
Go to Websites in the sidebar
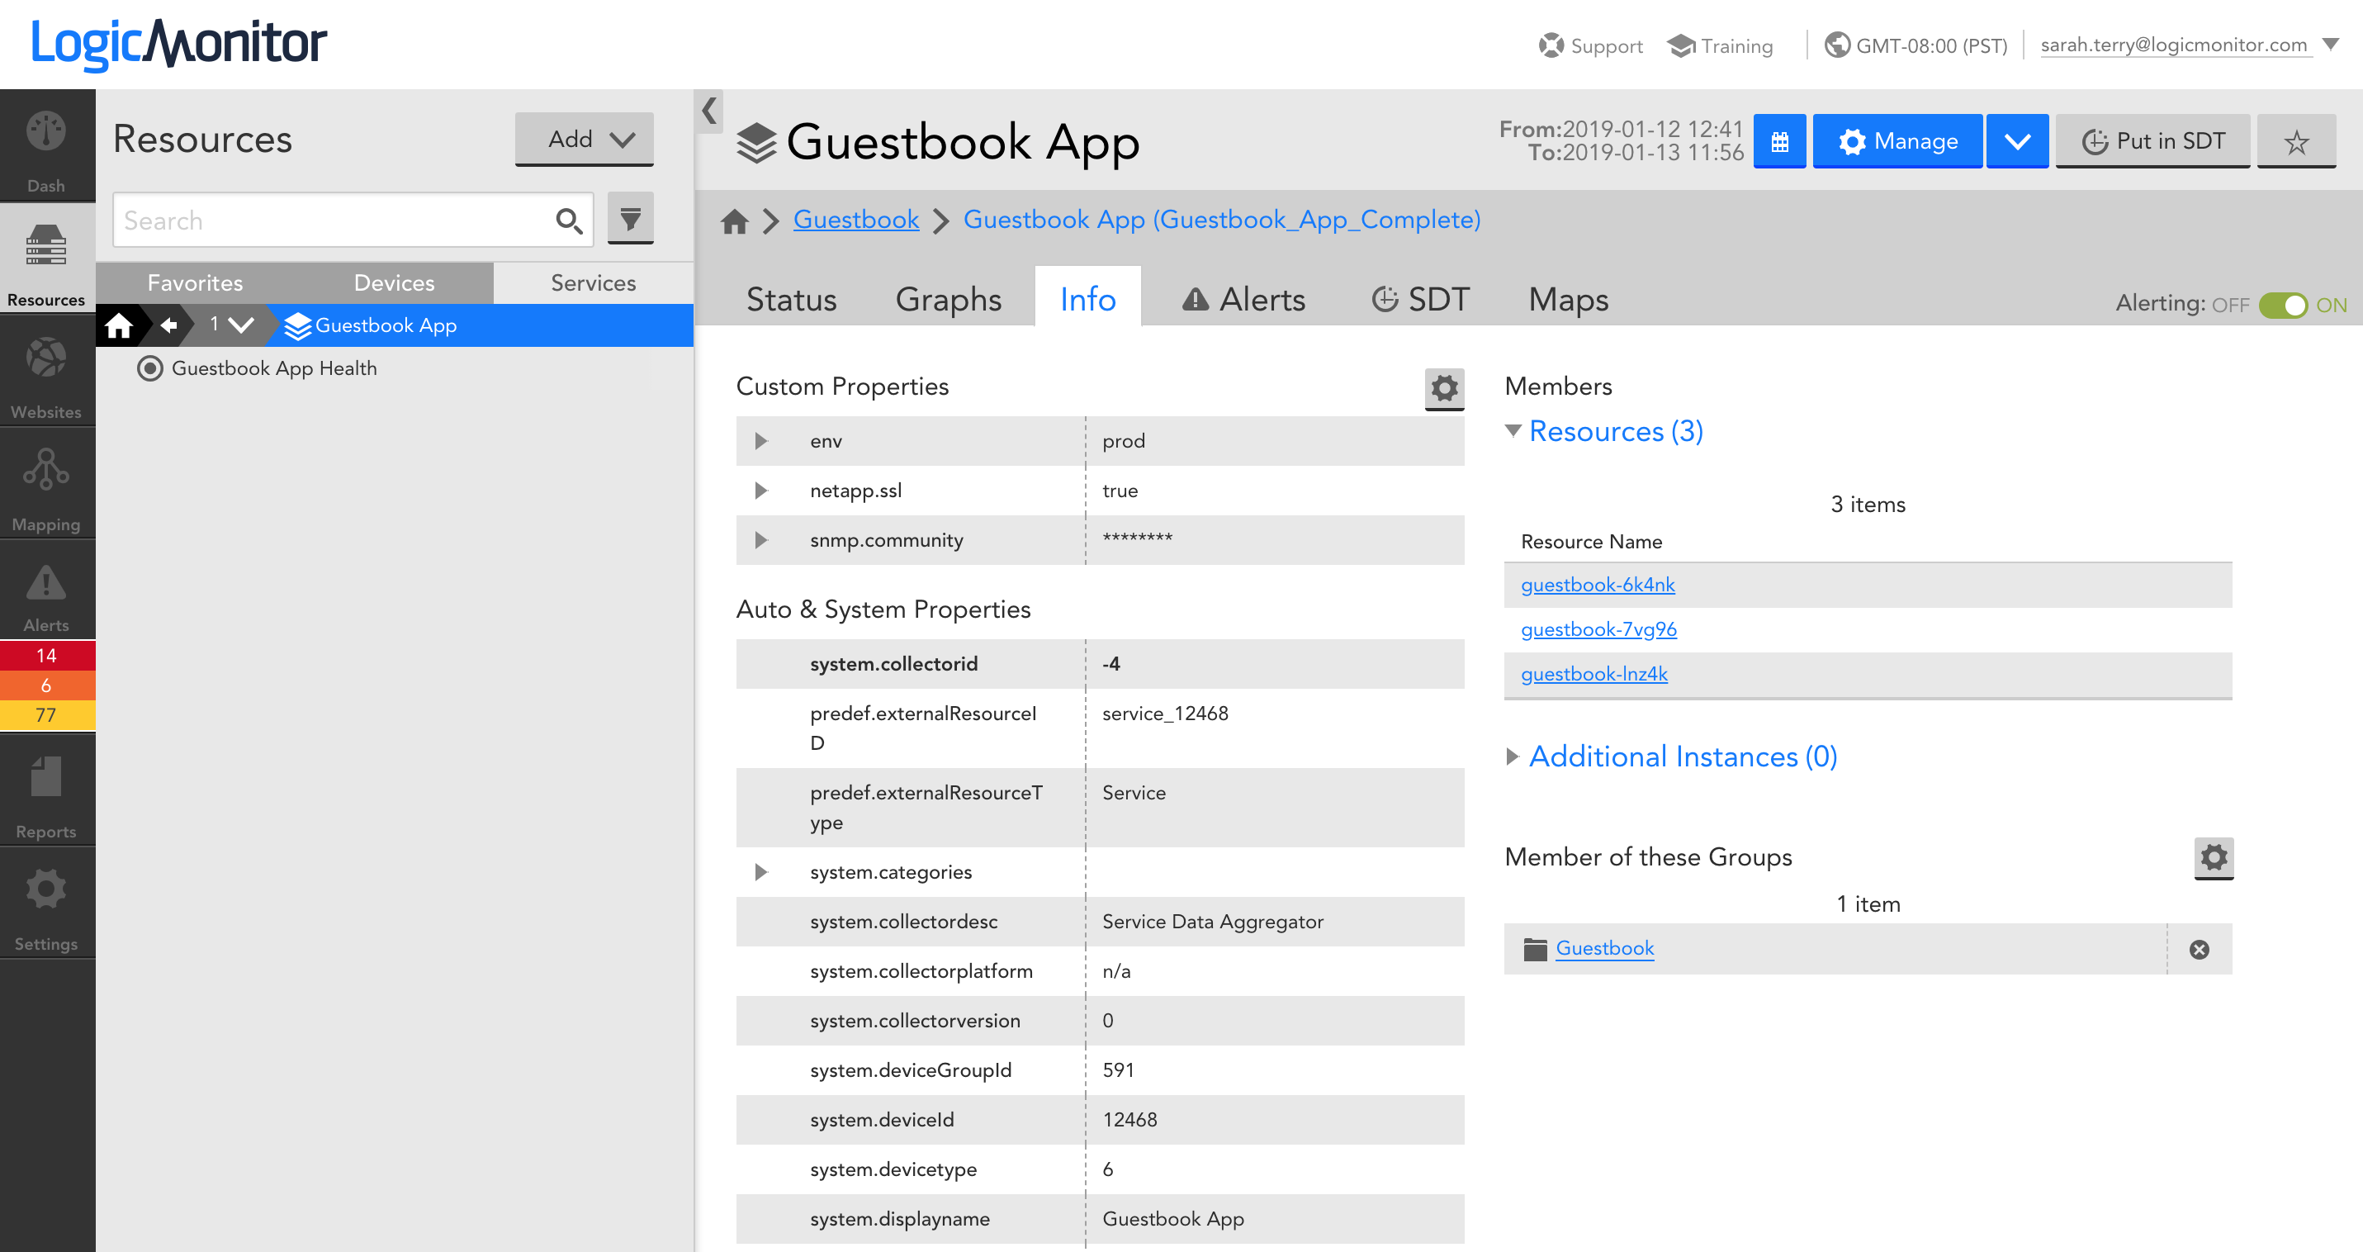coord(46,374)
